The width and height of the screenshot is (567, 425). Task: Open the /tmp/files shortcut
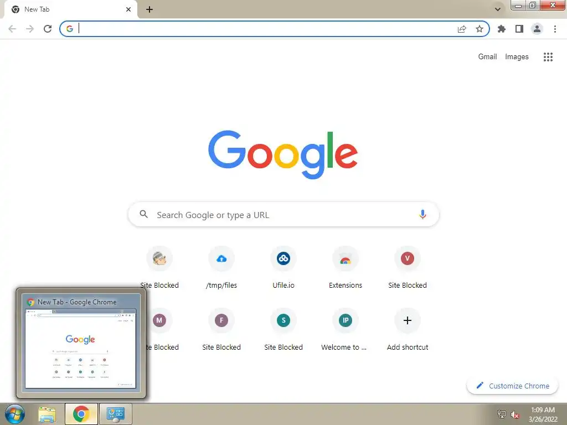point(221,268)
